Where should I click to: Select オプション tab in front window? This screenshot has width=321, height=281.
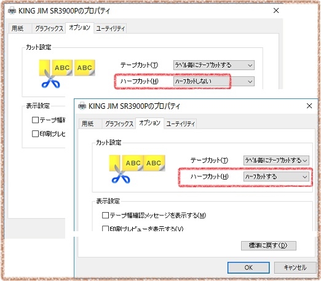click(149, 123)
